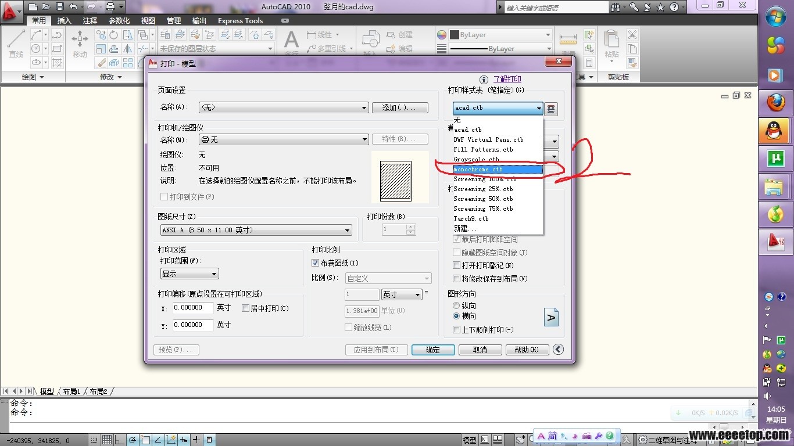Check 缩放线宽 (scale lineweights) checkbox
The width and height of the screenshot is (794, 446).
click(x=348, y=328)
